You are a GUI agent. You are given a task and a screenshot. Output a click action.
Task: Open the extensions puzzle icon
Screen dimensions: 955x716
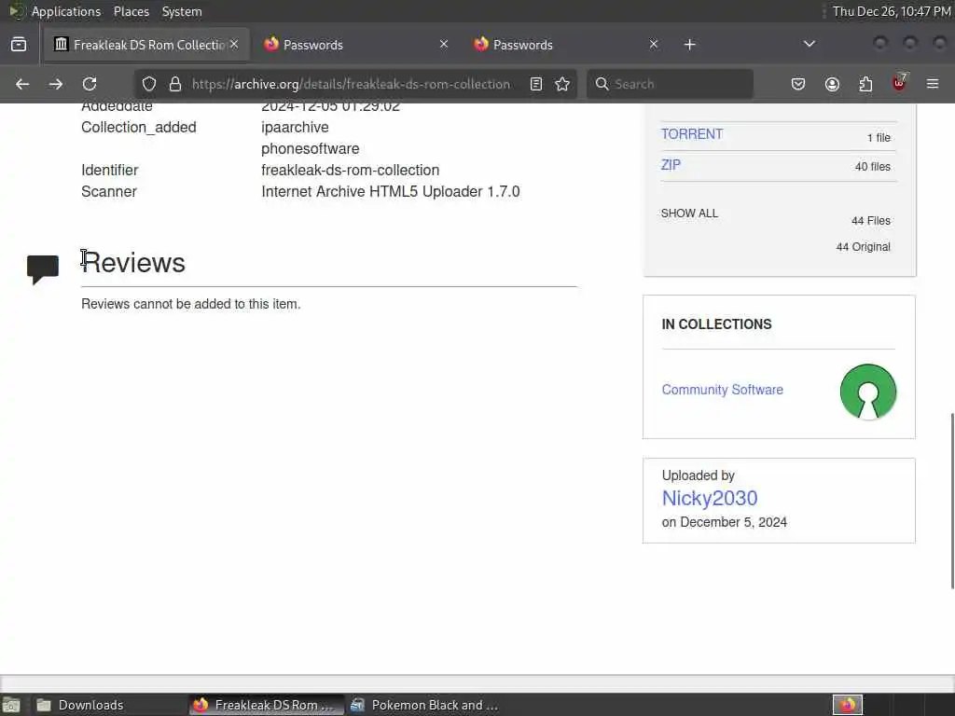865,84
